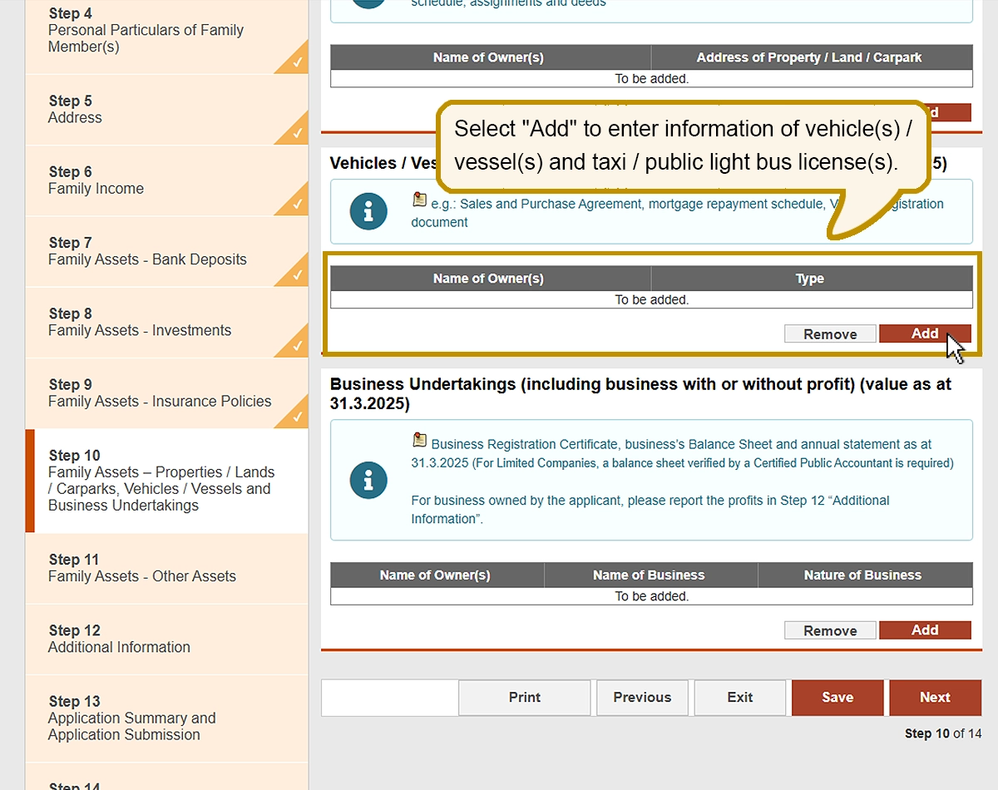Jump to Step 6 Family Income
This screenshot has width=998, height=790.
click(x=166, y=180)
